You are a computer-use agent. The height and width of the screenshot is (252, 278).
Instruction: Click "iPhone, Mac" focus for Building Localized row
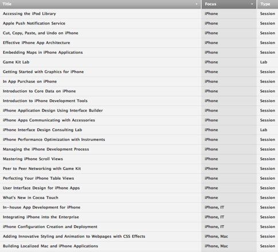(216, 246)
